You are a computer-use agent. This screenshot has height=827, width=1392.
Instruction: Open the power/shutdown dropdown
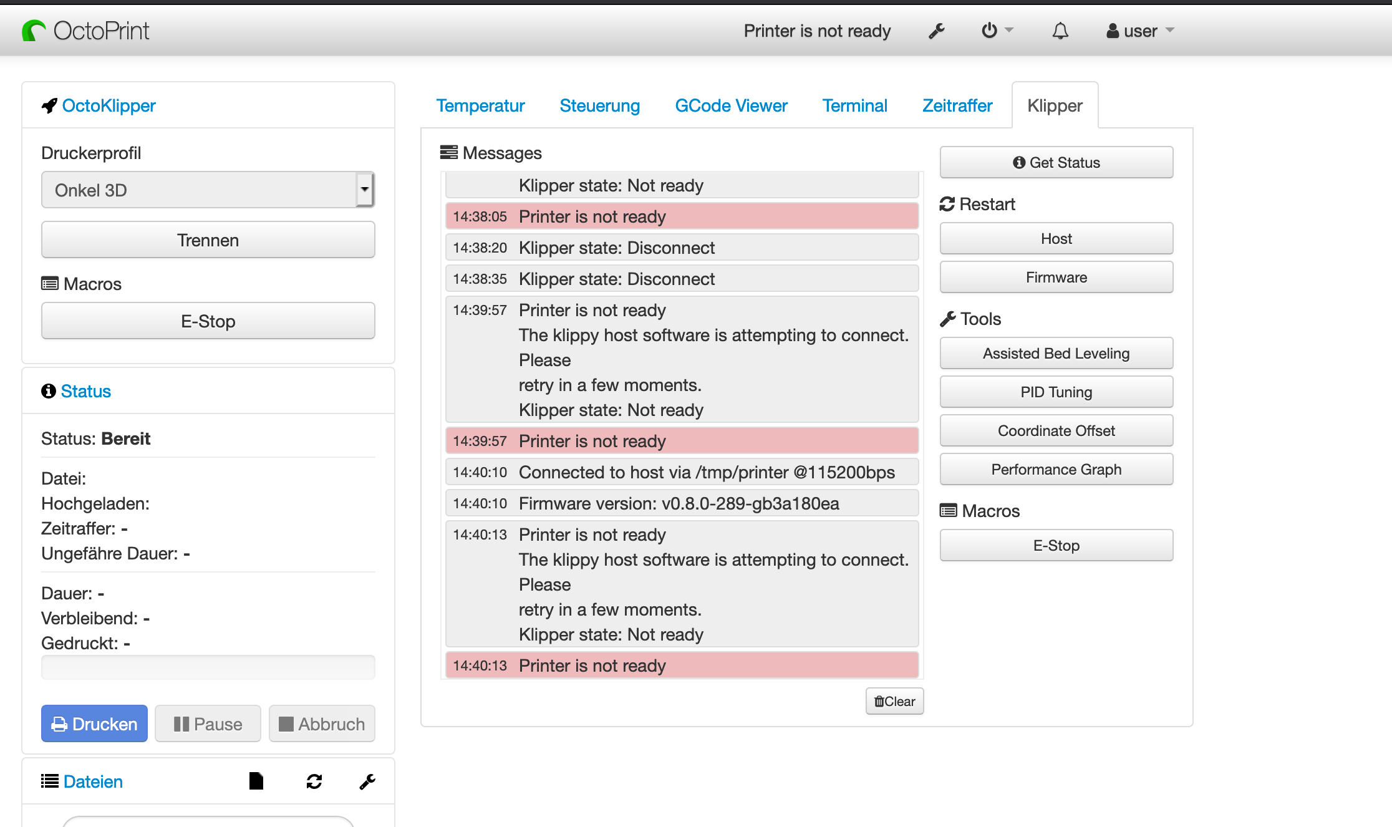coord(996,30)
